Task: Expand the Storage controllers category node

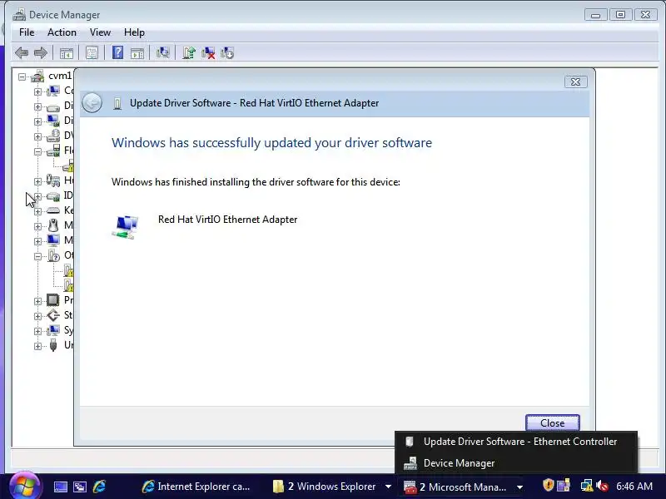Action: [x=37, y=316]
